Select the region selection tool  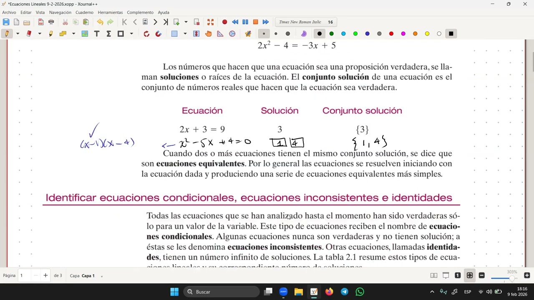click(174, 34)
